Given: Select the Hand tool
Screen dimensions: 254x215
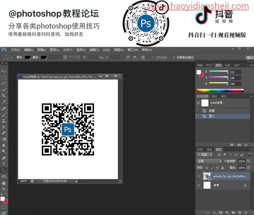Looking at the screenshot, I should point(4,183).
